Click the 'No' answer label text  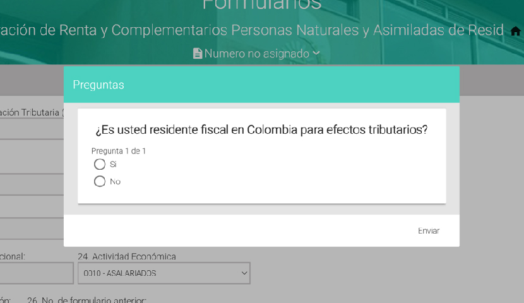115,182
